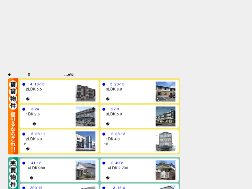
Task: Click the 1DK 4.3 text
Action: pyautogui.click(x=113, y=139)
